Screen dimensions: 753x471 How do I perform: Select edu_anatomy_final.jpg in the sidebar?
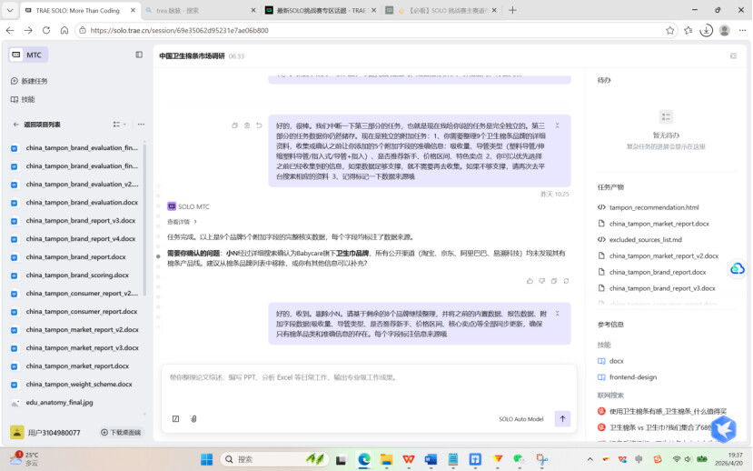point(60,402)
